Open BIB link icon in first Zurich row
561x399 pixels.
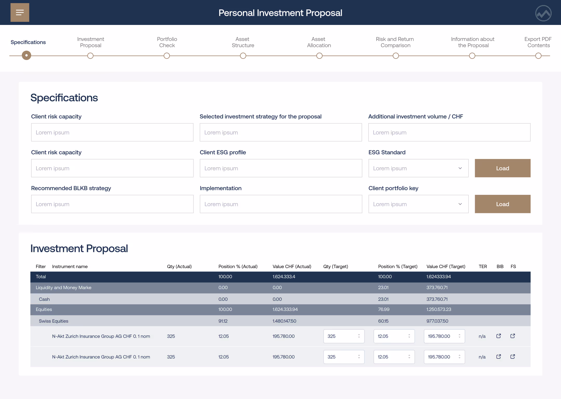(498, 336)
